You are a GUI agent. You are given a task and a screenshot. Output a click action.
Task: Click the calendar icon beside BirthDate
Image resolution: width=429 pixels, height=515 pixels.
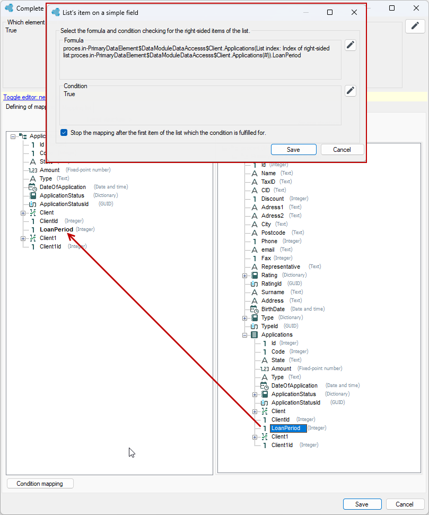255,309
